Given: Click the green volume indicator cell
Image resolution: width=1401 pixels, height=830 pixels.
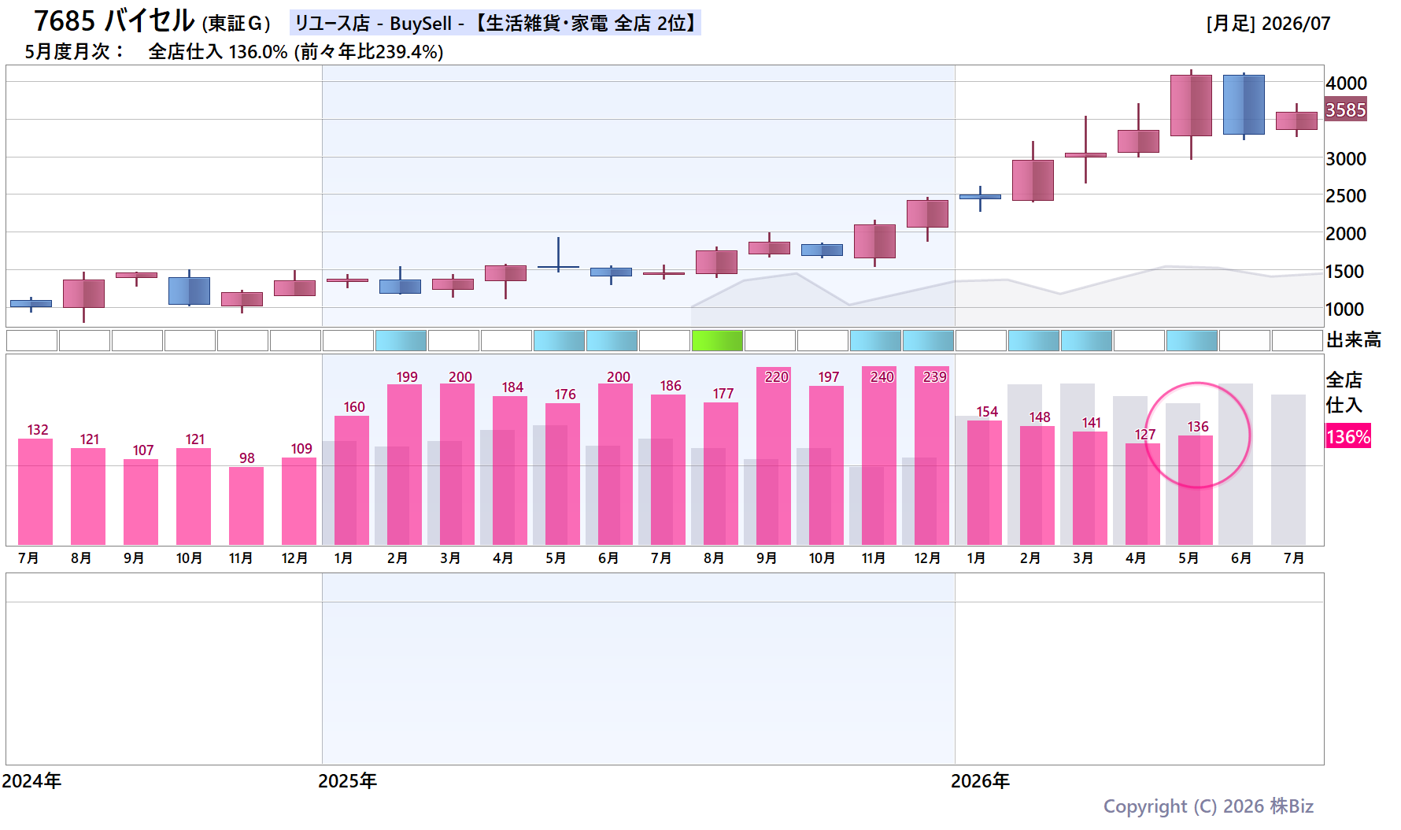Looking at the screenshot, I should click(x=717, y=341).
